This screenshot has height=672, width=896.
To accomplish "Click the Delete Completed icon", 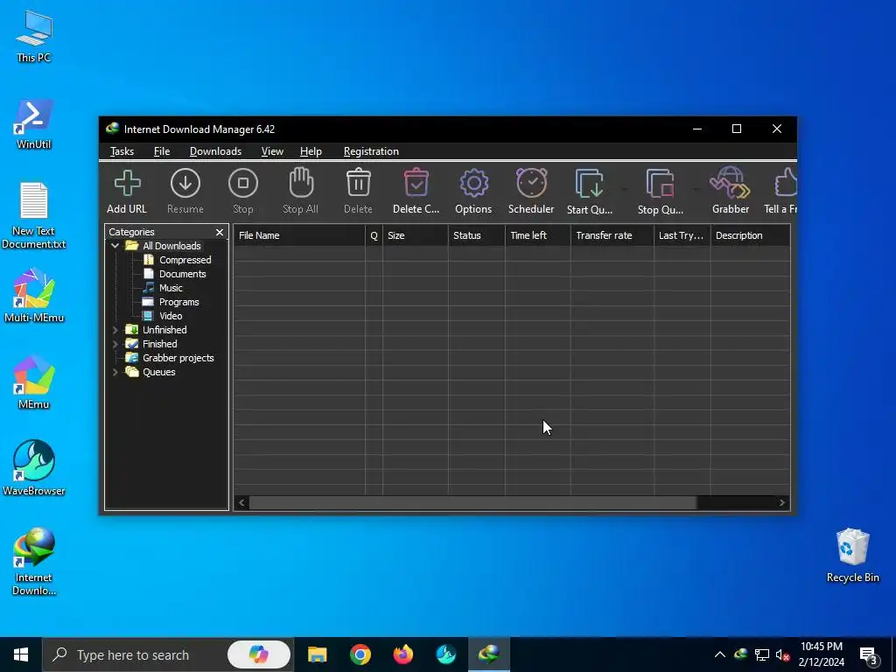I will click(416, 183).
